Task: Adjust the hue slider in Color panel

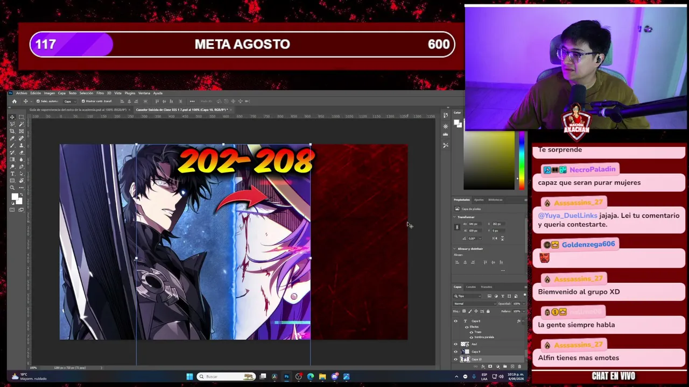Action: pyautogui.click(x=521, y=161)
